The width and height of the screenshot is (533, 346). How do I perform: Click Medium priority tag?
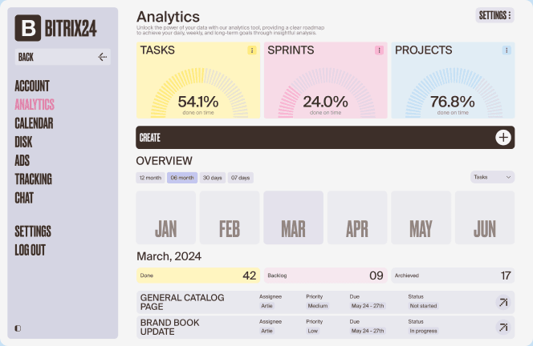(318, 306)
